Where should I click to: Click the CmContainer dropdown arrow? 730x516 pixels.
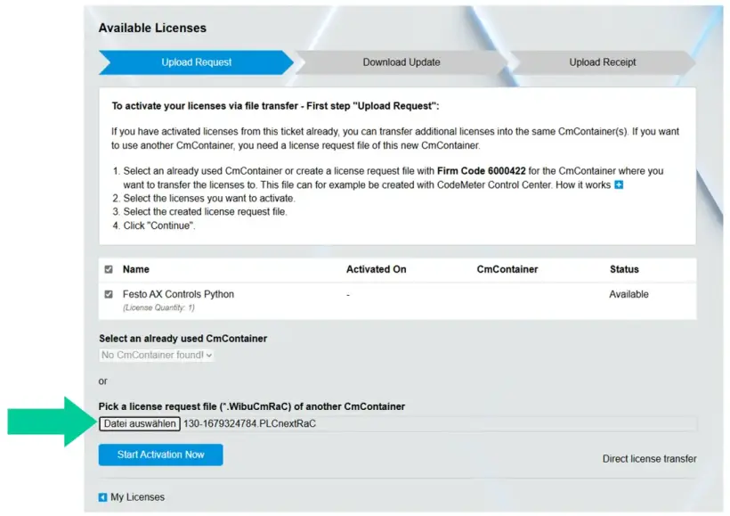pos(207,356)
